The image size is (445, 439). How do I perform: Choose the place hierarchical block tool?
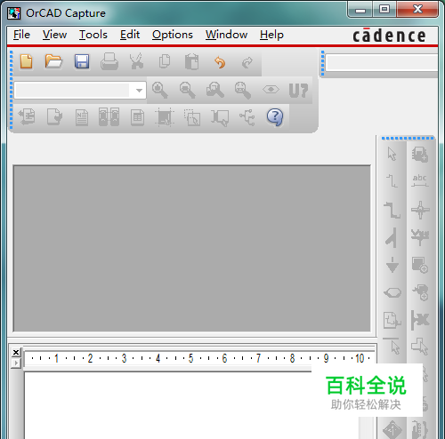pyautogui.click(x=420, y=265)
